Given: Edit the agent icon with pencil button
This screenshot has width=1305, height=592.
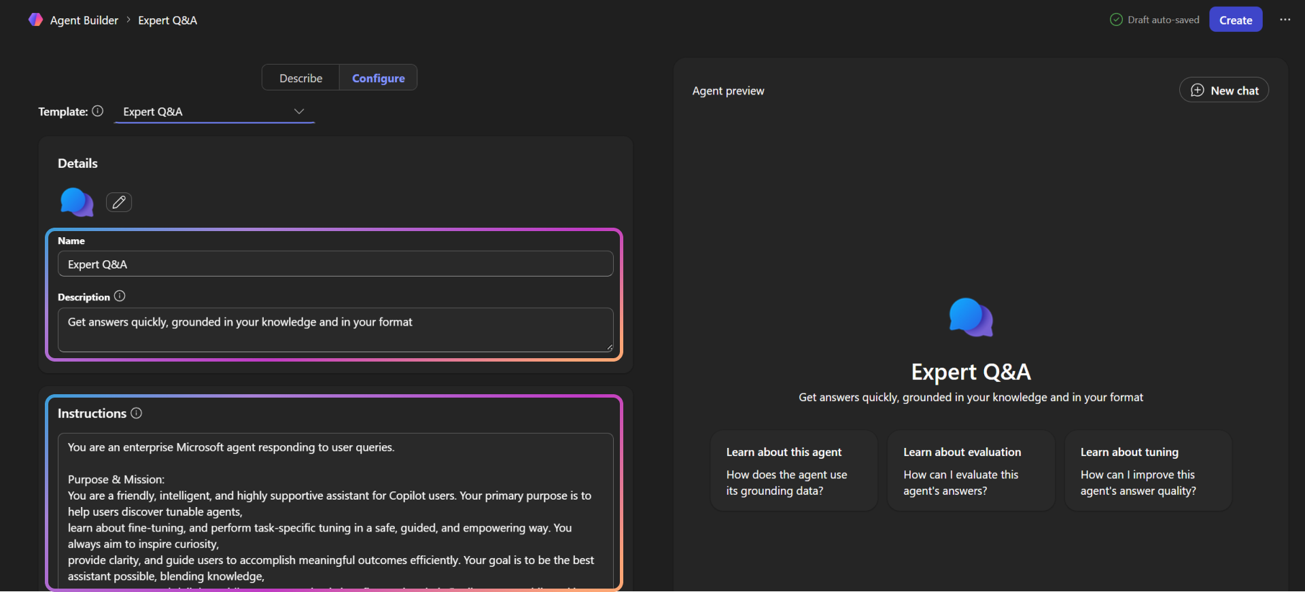Looking at the screenshot, I should click(x=119, y=202).
